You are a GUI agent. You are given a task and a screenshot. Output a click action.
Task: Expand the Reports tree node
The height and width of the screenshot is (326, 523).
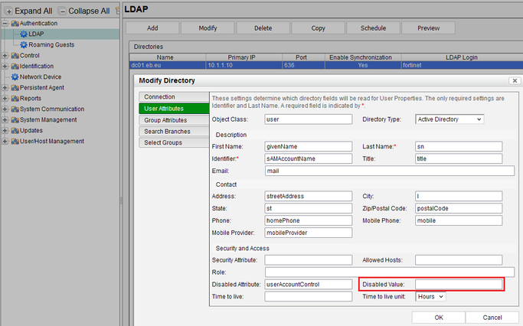click(5, 98)
